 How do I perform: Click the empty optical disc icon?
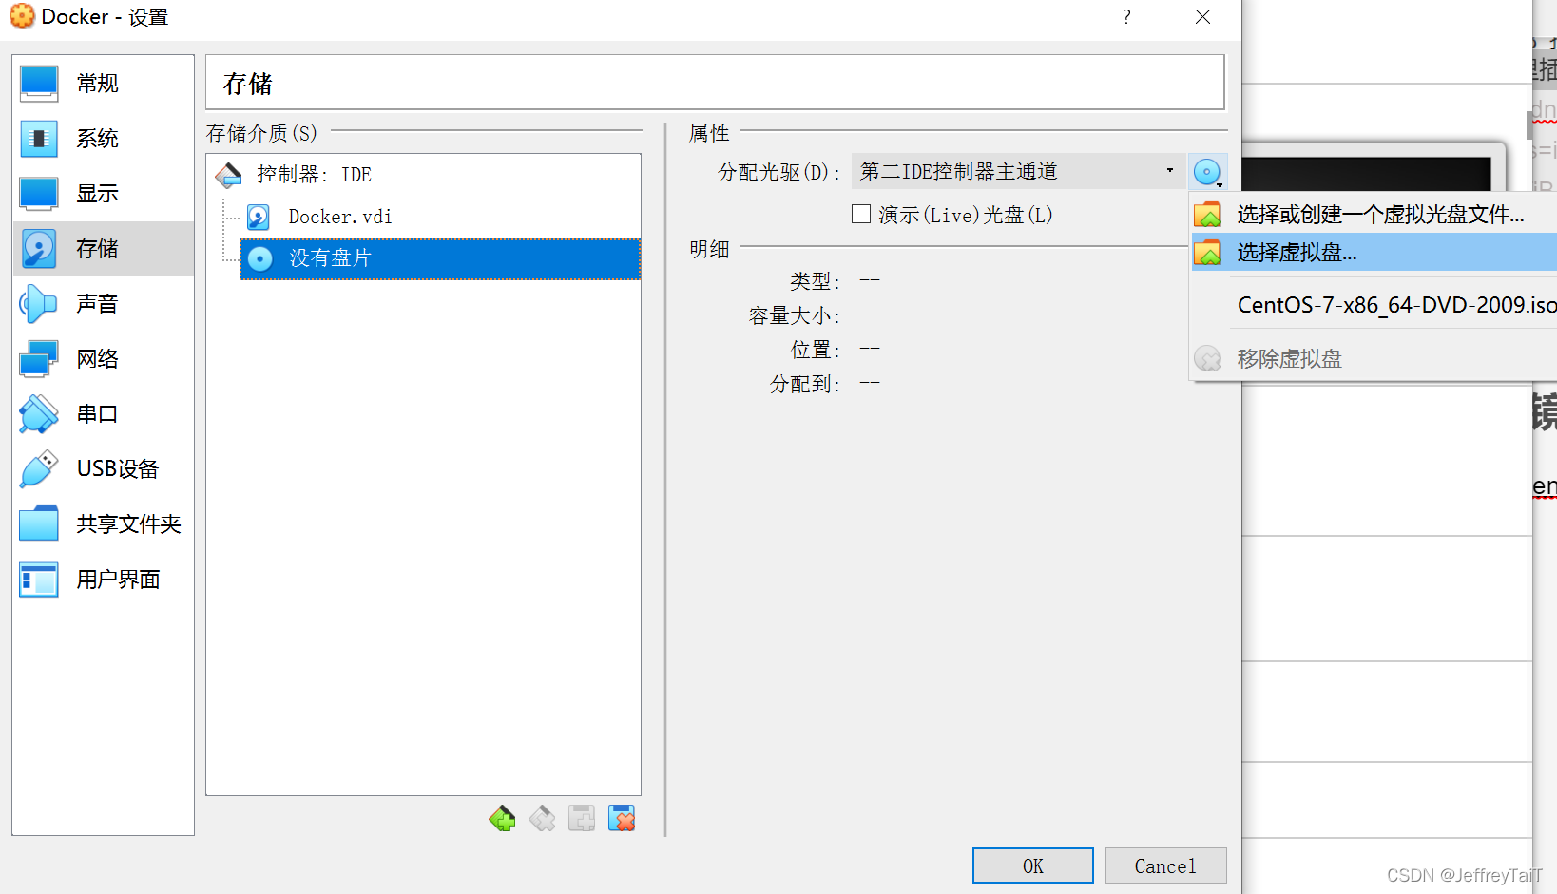pos(259,258)
